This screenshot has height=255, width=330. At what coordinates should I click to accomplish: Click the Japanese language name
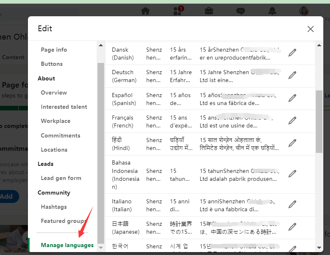pos(126,228)
